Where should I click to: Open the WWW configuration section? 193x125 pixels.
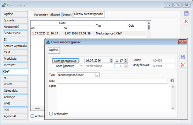point(15,84)
